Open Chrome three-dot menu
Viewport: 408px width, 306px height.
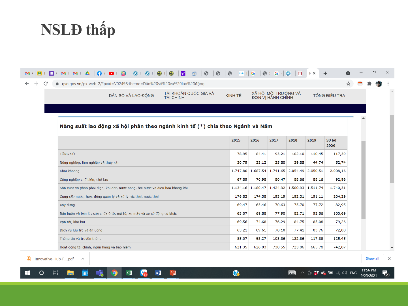click(x=388, y=84)
